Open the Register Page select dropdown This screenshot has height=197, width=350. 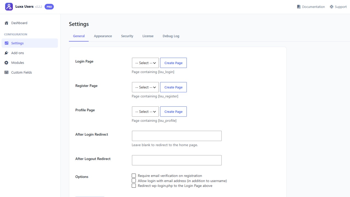point(145,87)
